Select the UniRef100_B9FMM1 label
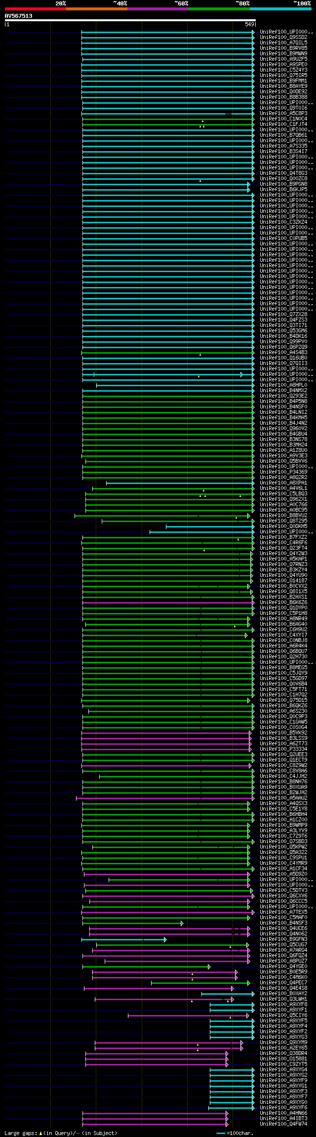This screenshot has height=1137, width=316. point(283,81)
